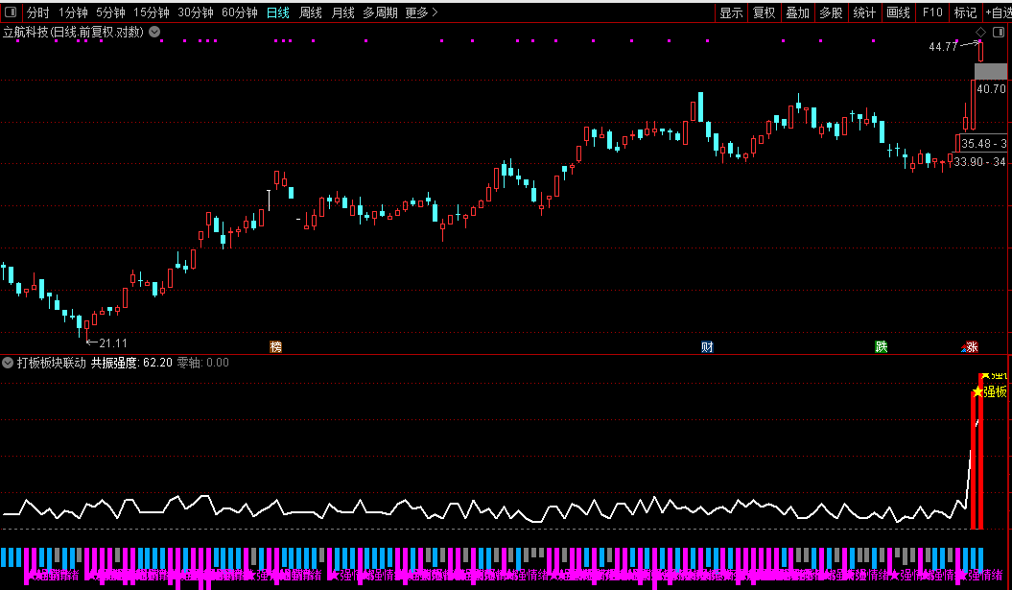Open the orange 榜 event marker
This screenshot has height=590, width=1012.
coord(275,346)
